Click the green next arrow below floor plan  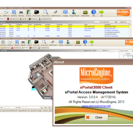click(x=49, y=107)
